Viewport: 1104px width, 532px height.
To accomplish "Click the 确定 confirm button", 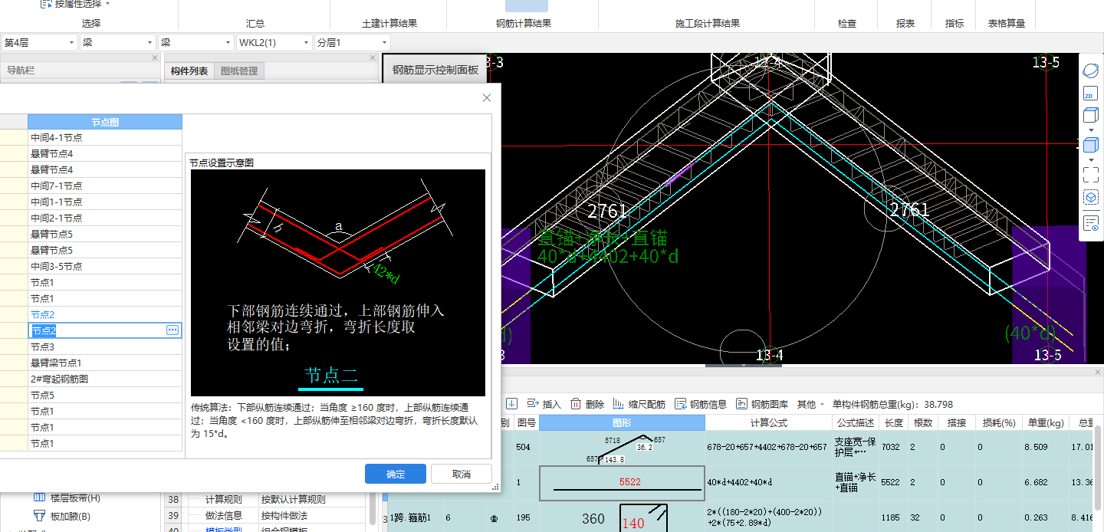I will (396, 474).
